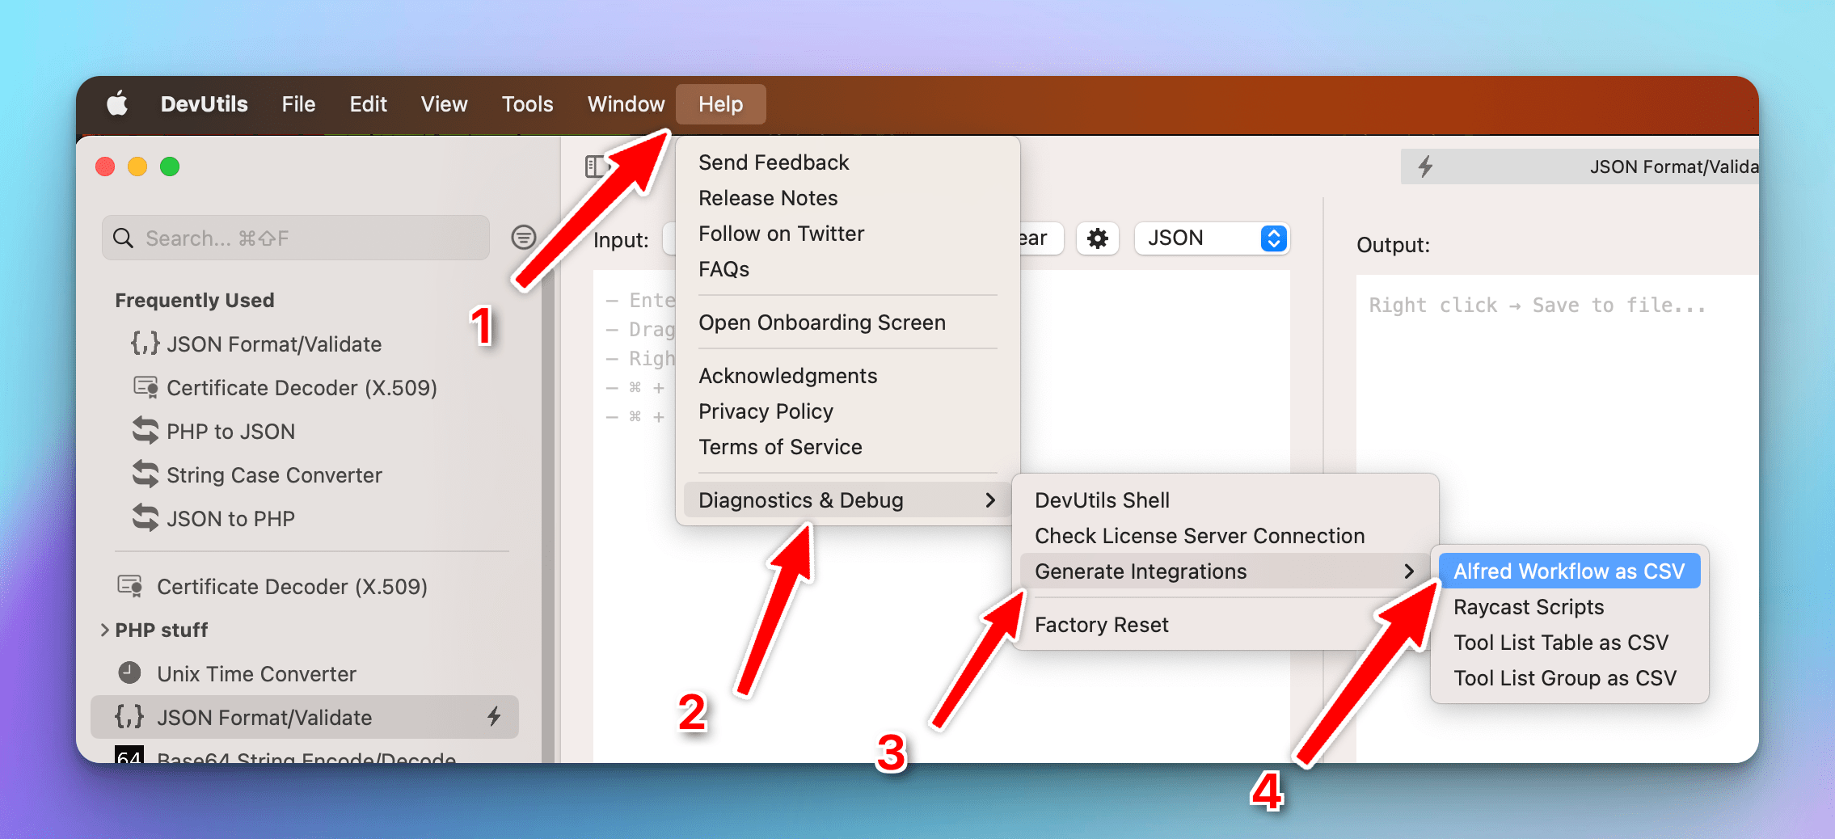Viewport: 1835px width, 839px height.
Task: Click the search magnifier icon
Action: tap(123, 238)
